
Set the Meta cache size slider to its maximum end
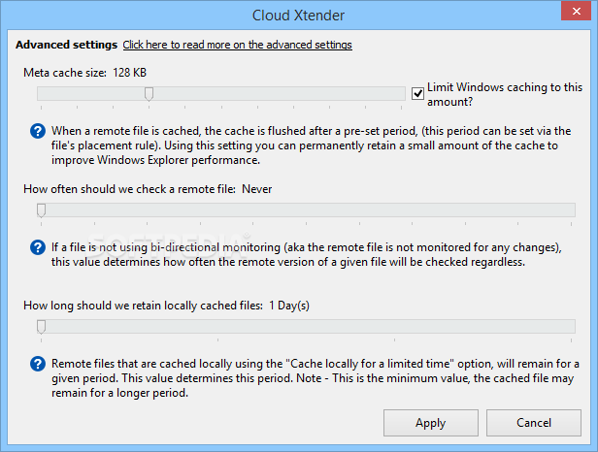coord(401,94)
